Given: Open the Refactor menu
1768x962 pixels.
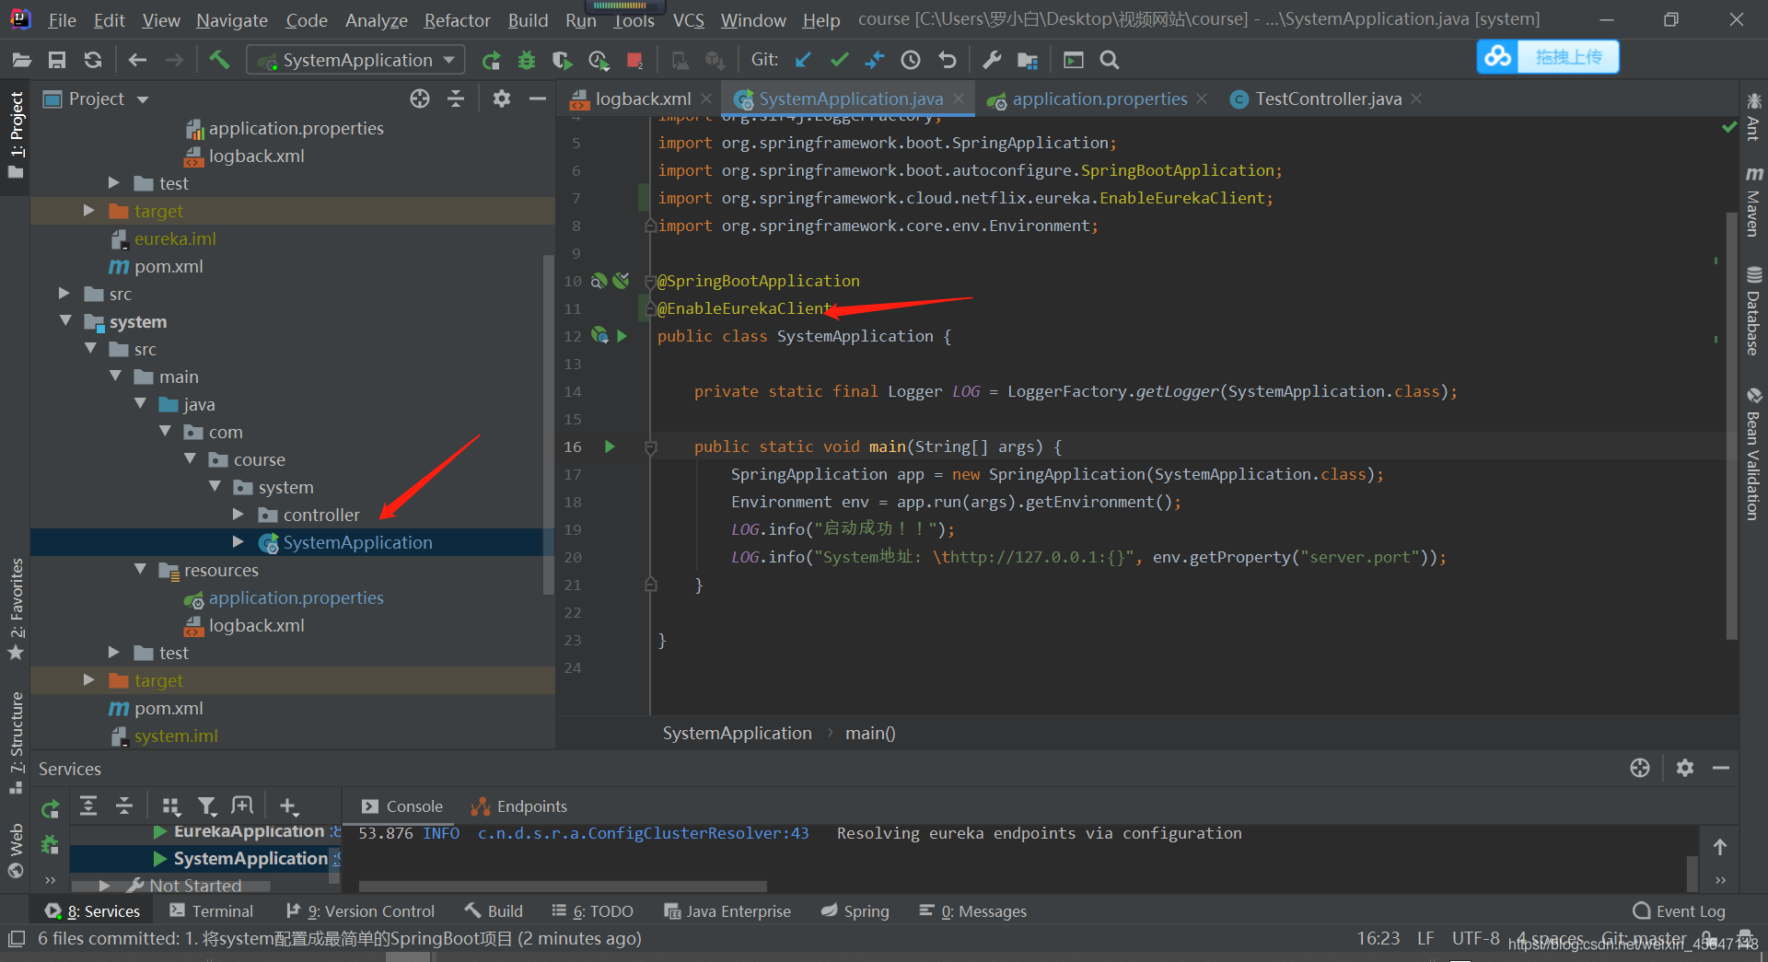Looking at the screenshot, I should (x=457, y=19).
